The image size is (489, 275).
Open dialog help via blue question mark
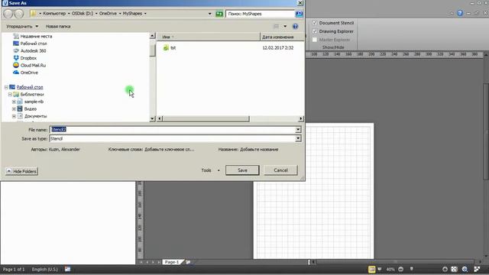point(296,27)
